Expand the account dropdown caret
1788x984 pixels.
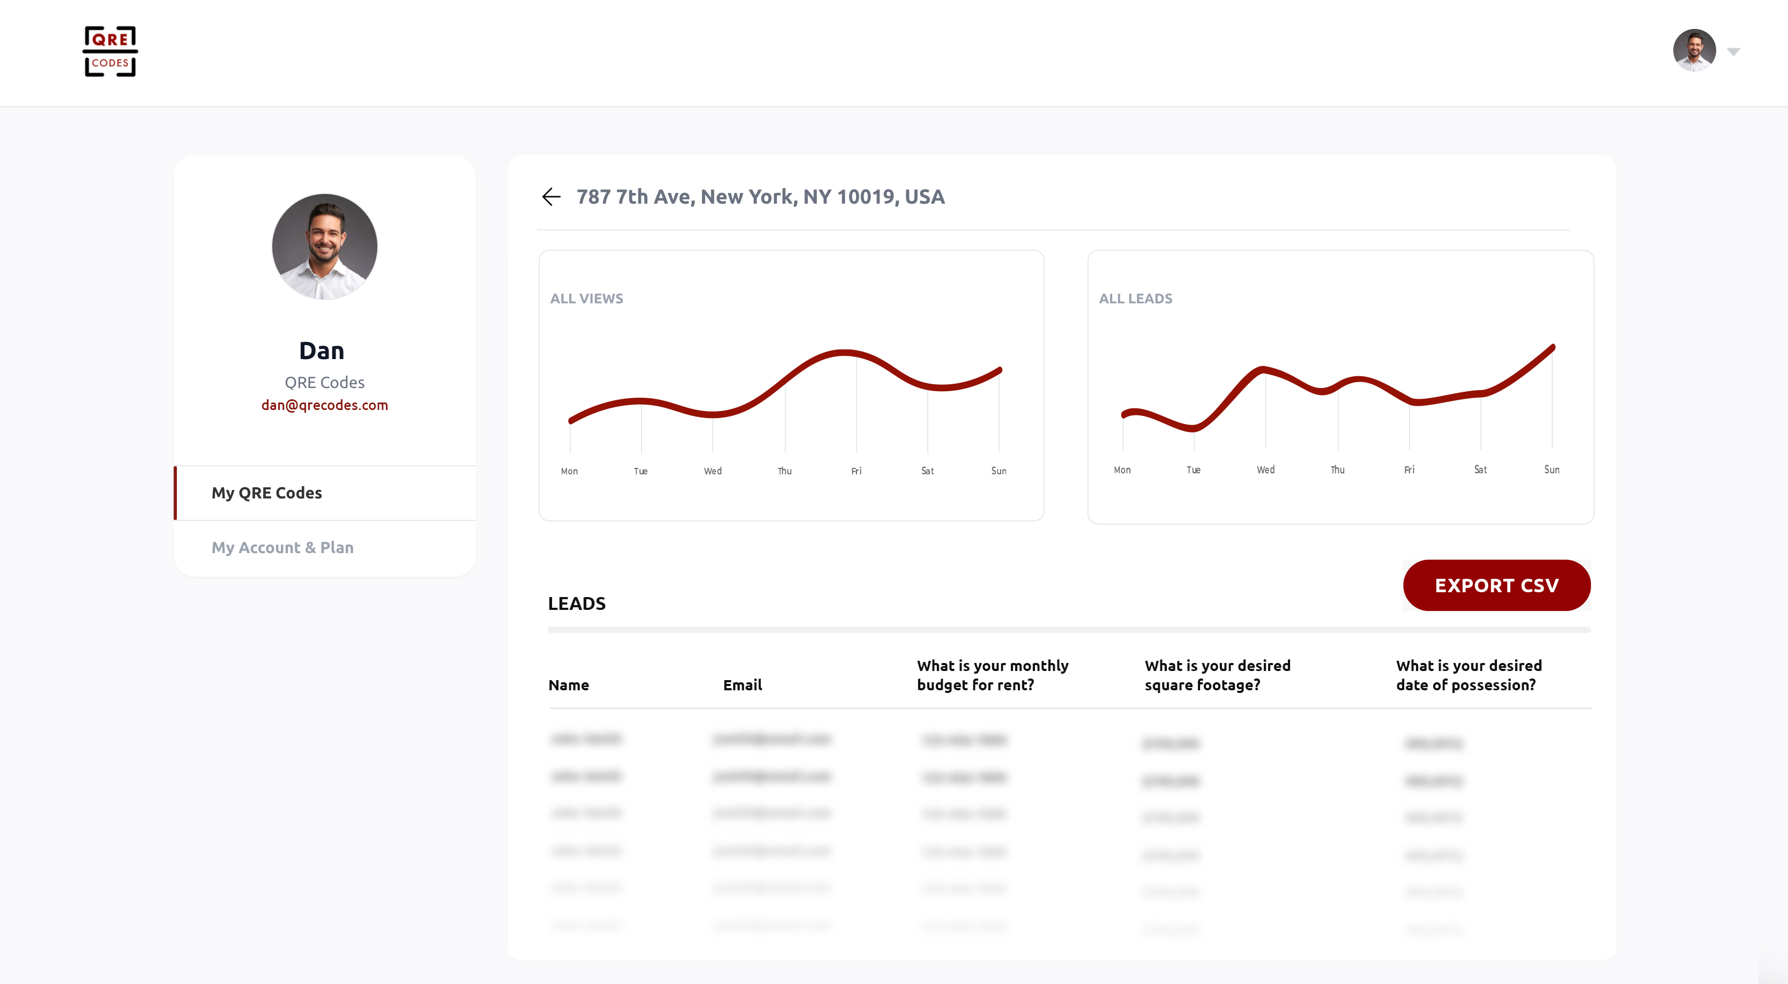click(x=1733, y=52)
